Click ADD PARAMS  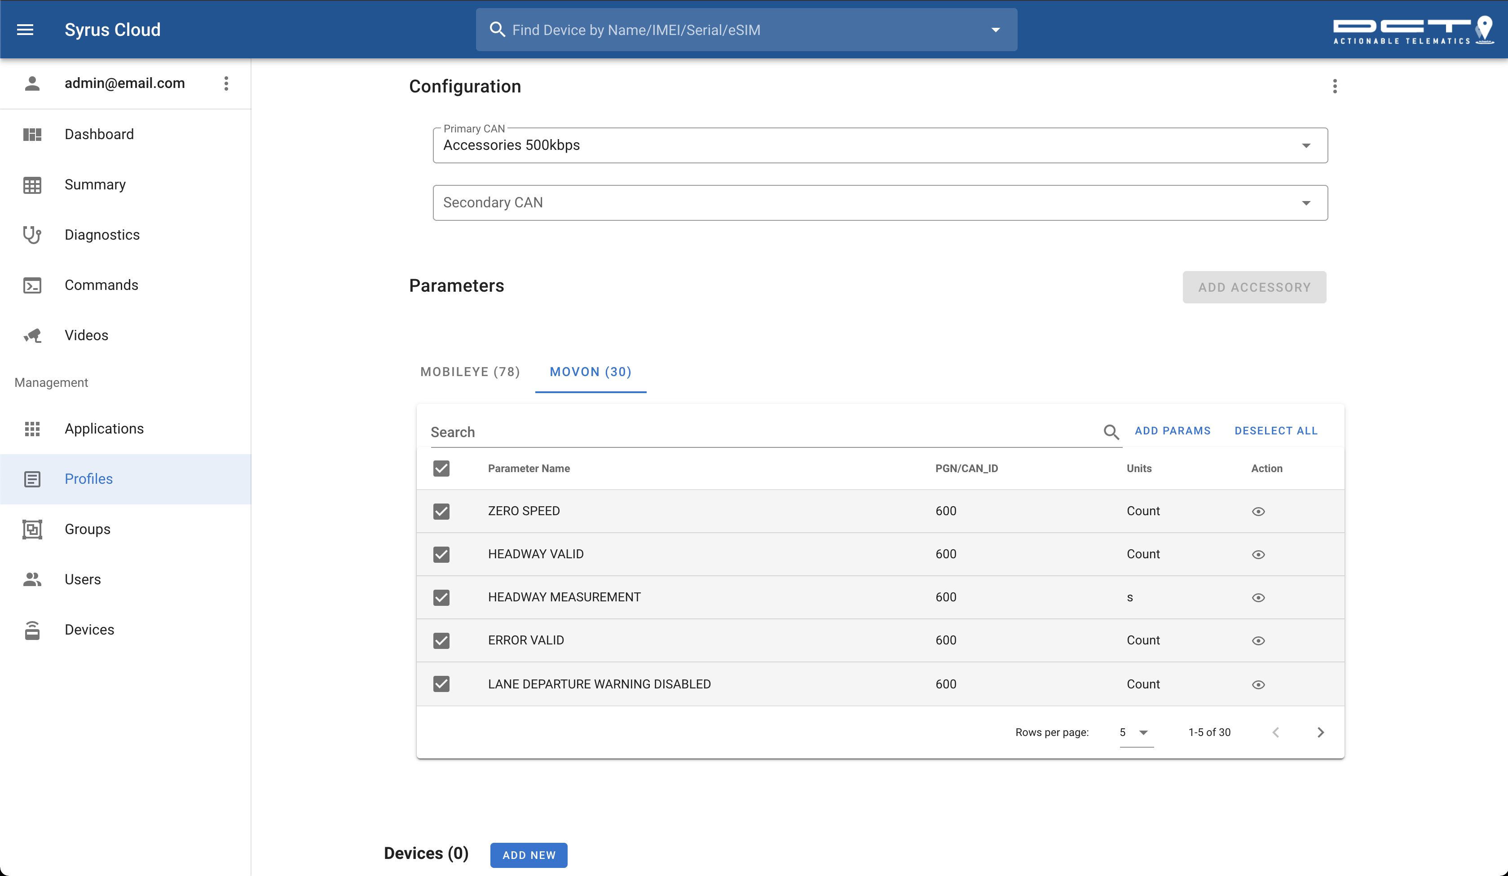click(1172, 430)
